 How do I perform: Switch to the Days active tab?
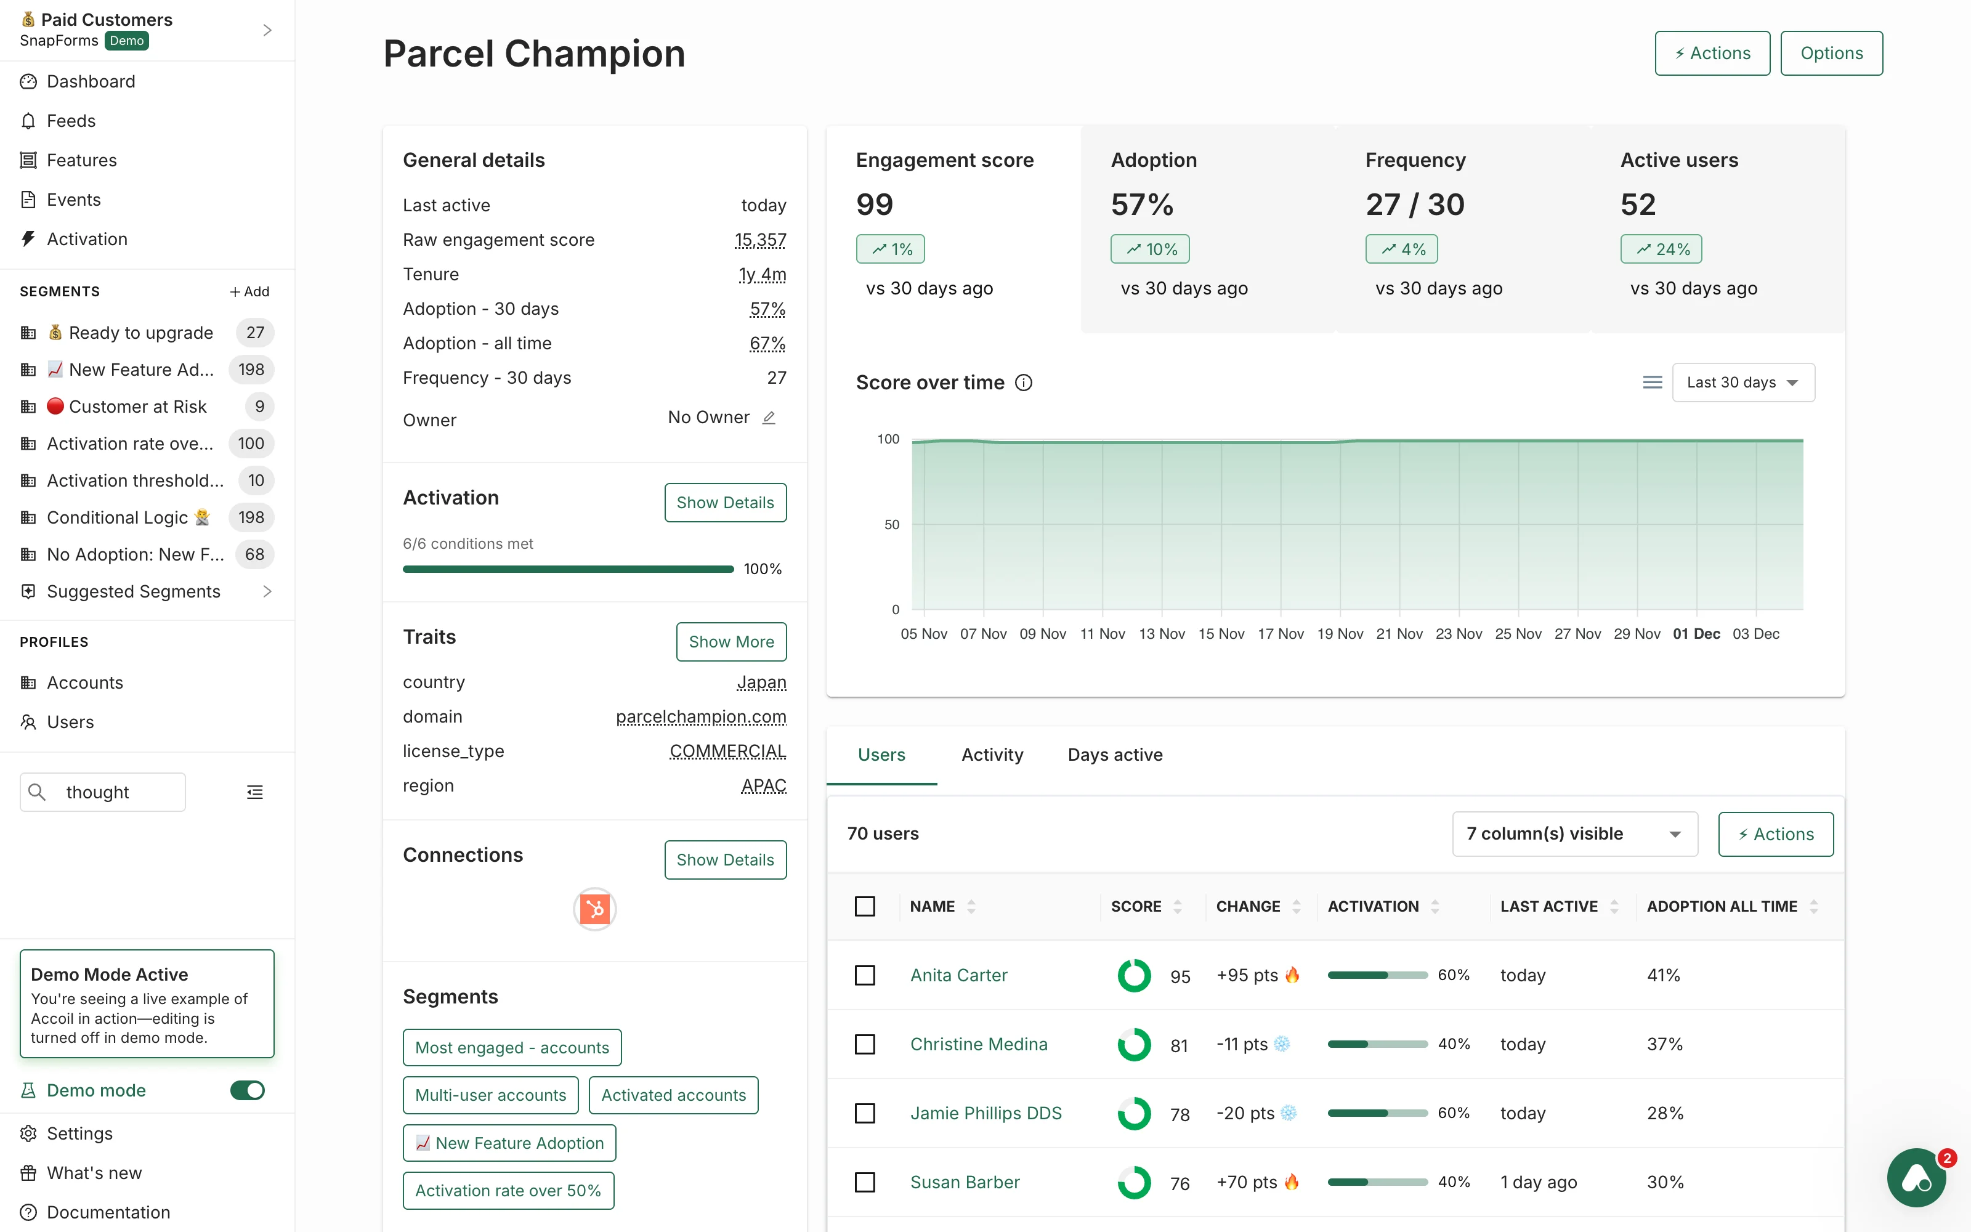pos(1114,755)
